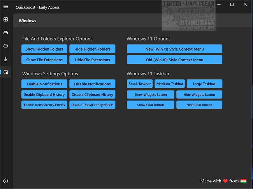Click Show File Extensions button
Image resolution: width=253 pixels, height=189 pixels.
44,60
